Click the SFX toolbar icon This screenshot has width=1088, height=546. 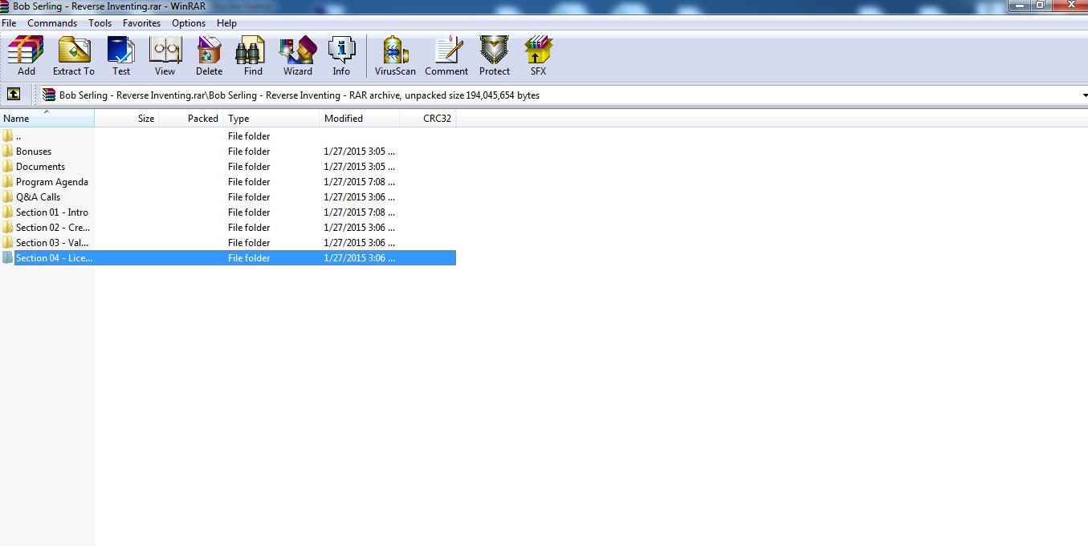pos(538,56)
